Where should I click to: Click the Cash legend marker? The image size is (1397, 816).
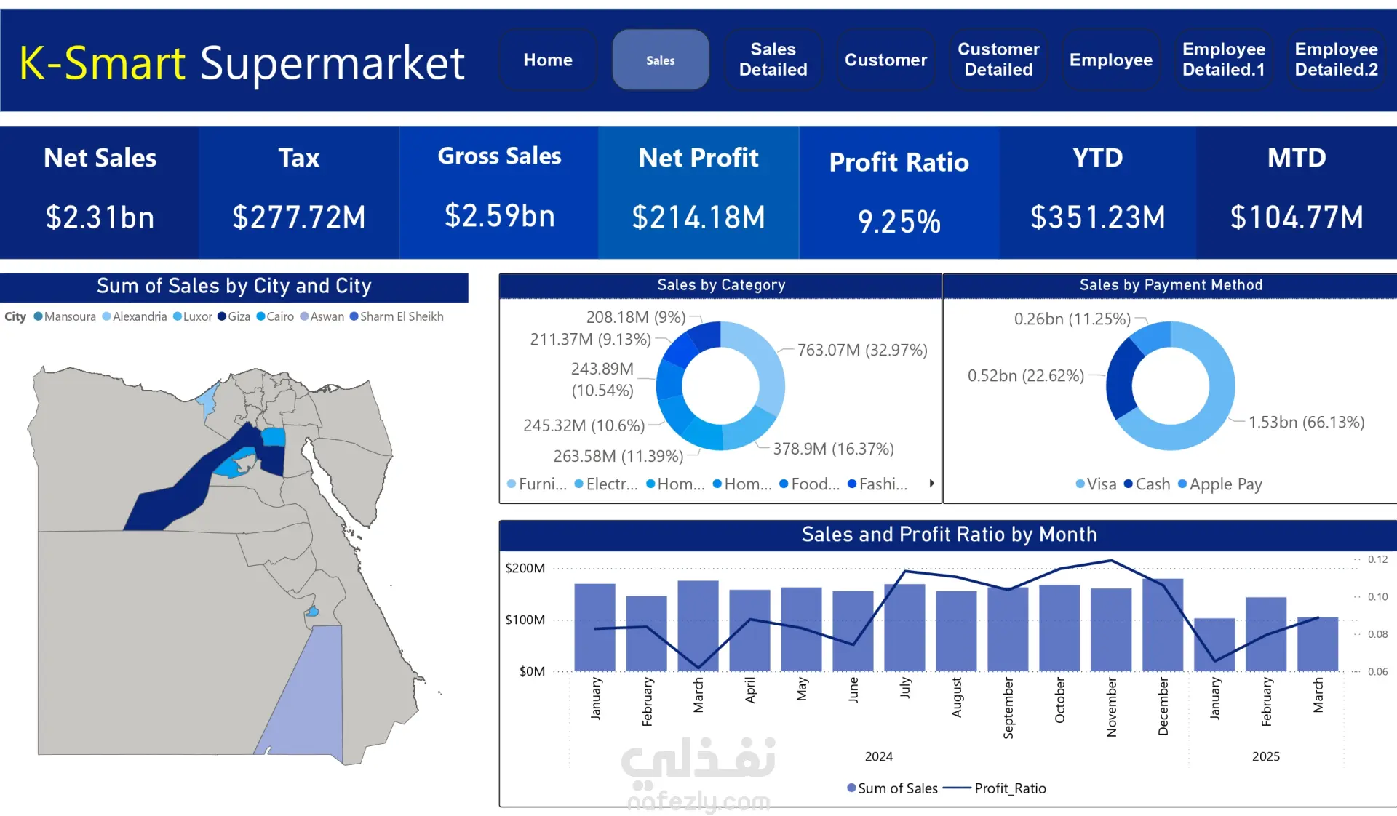(x=1129, y=484)
